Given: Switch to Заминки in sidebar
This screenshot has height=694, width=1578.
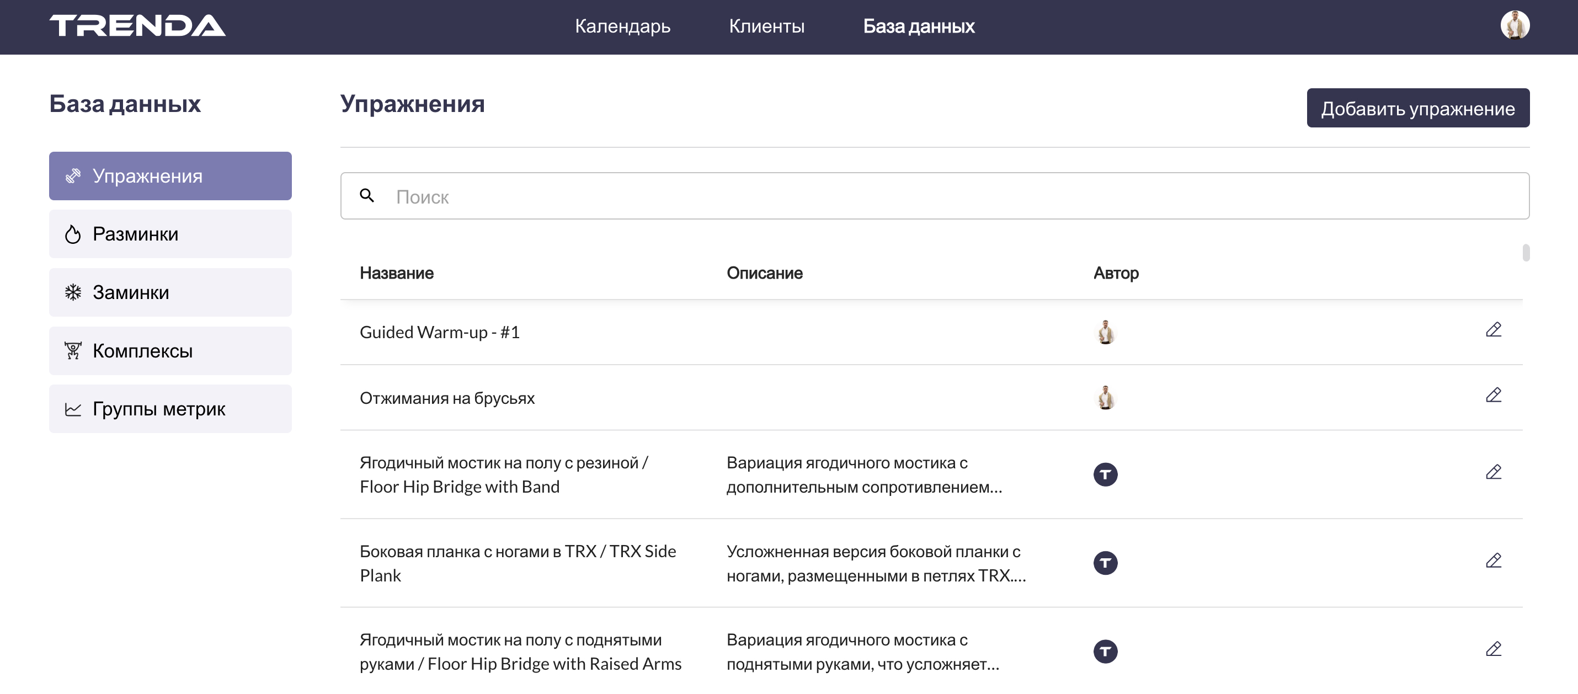Looking at the screenshot, I should pos(170,292).
